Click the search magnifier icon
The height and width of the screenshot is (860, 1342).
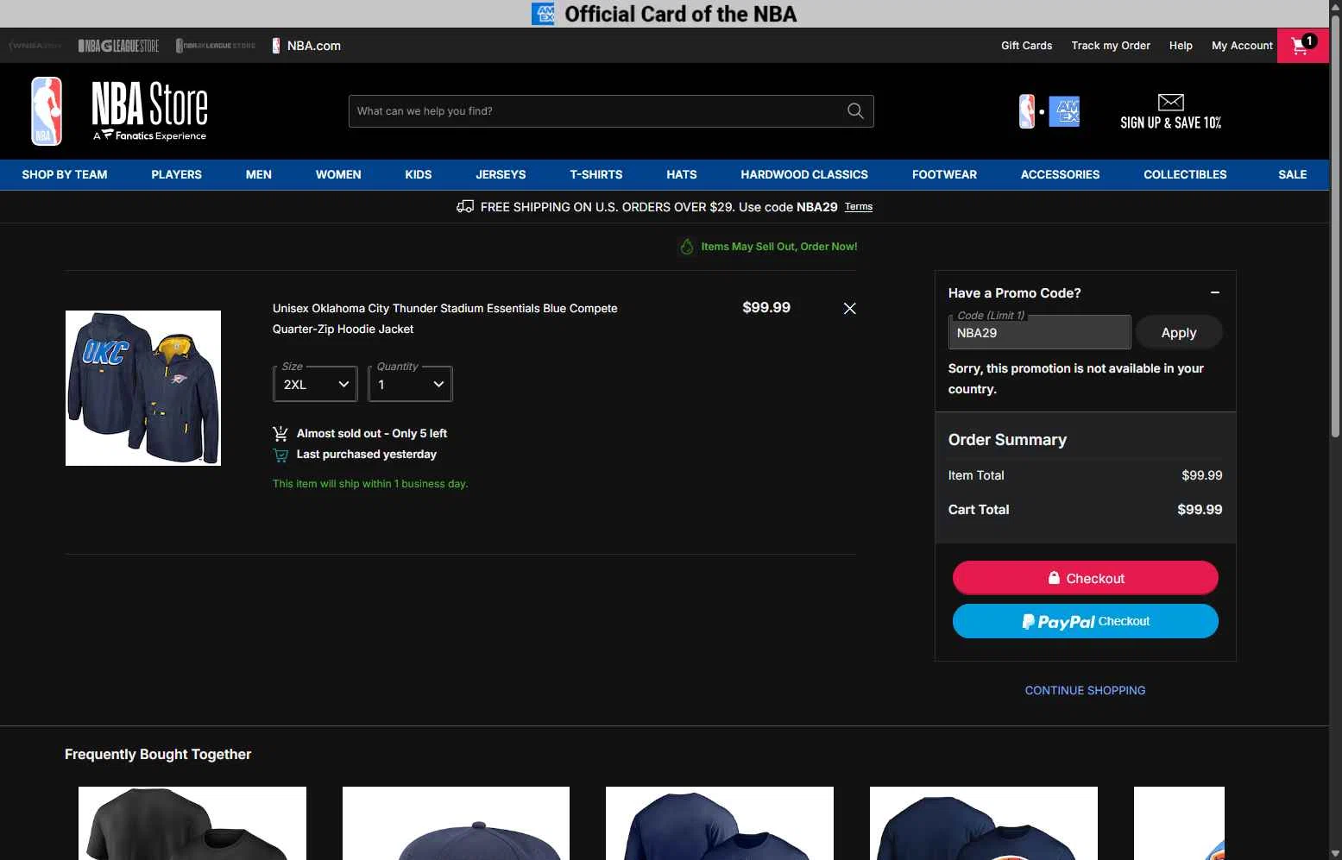855,111
